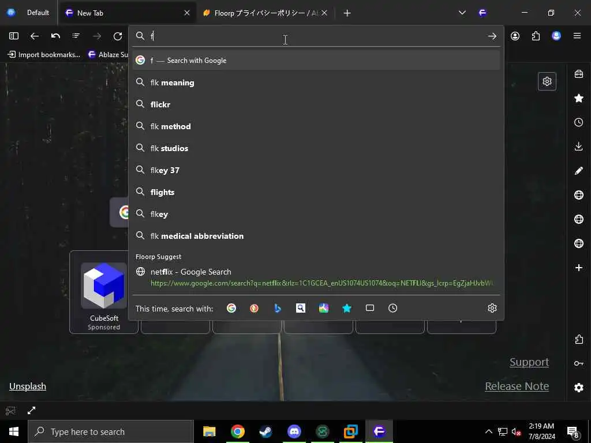Image resolution: width=591 pixels, height=443 pixels.
Task: Search this time with Bing icon
Action: click(278, 308)
